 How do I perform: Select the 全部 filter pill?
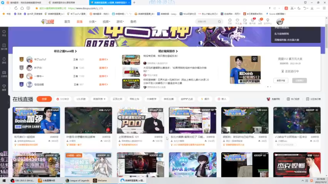tap(44, 99)
